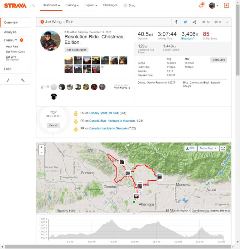Viewport: 240px width, 249px height.
Task: Click the Show Less button
Action: (219, 60)
